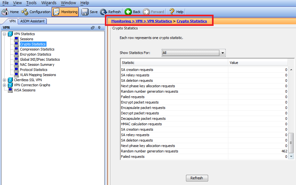Click the Crypto Statistics monitor icon
The height and width of the screenshot is (185, 296).
(16, 44)
